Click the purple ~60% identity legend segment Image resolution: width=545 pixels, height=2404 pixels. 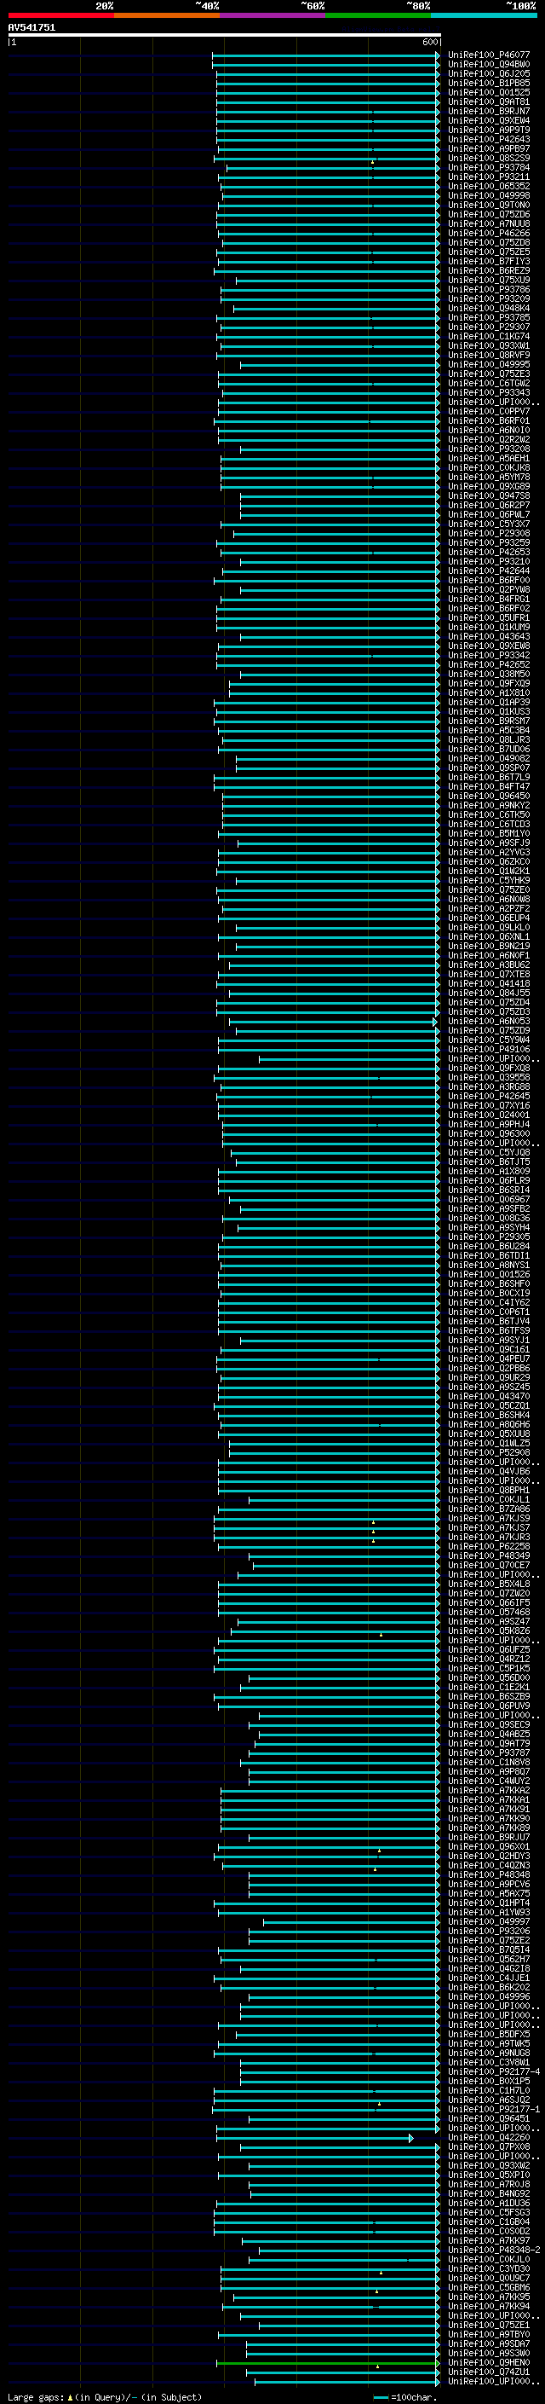coord(272,15)
